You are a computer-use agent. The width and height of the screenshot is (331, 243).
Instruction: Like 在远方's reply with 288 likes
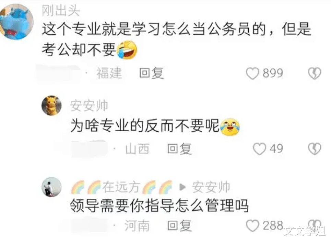click(252, 225)
